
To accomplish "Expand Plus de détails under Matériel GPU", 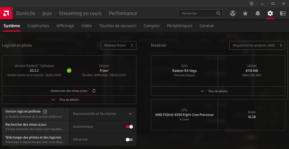I will (218, 91).
